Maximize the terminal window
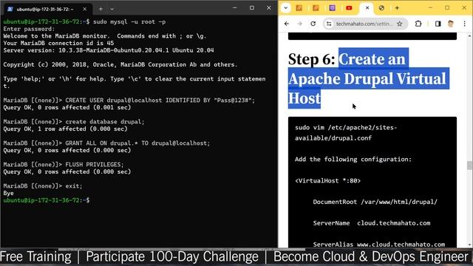Screen dimensions: 473x266 [252, 8]
